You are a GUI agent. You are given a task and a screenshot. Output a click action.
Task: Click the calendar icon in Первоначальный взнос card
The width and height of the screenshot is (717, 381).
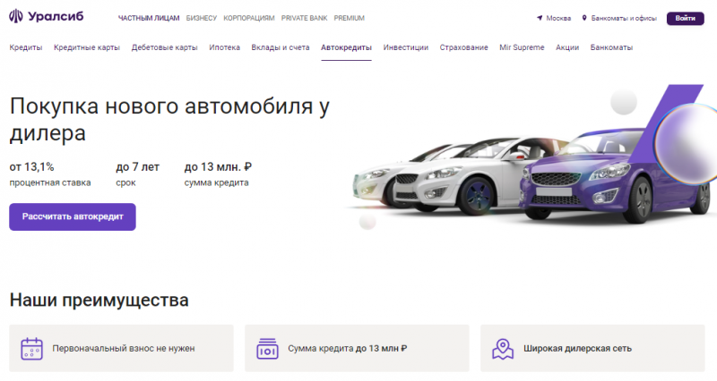click(x=31, y=349)
